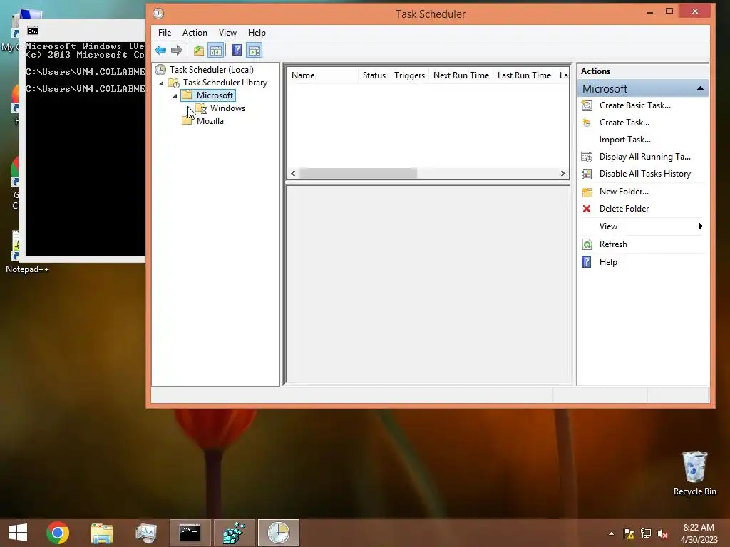The image size is (730, 547).
Task: Click the Task Scheduler Library folder icon
Action: pyautogui.click(x=174, y=83)
